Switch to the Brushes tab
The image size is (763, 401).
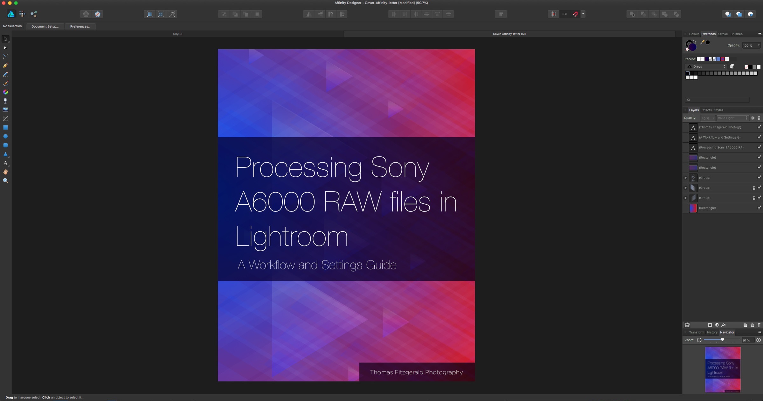[736, 34]
